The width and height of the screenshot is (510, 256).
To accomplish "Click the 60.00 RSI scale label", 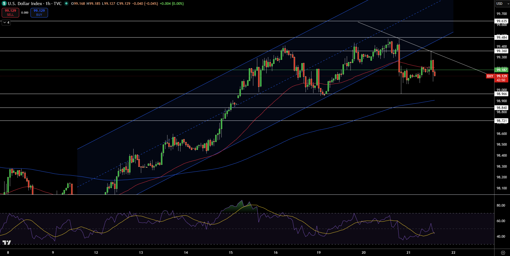I will click(x=501, y=221).
